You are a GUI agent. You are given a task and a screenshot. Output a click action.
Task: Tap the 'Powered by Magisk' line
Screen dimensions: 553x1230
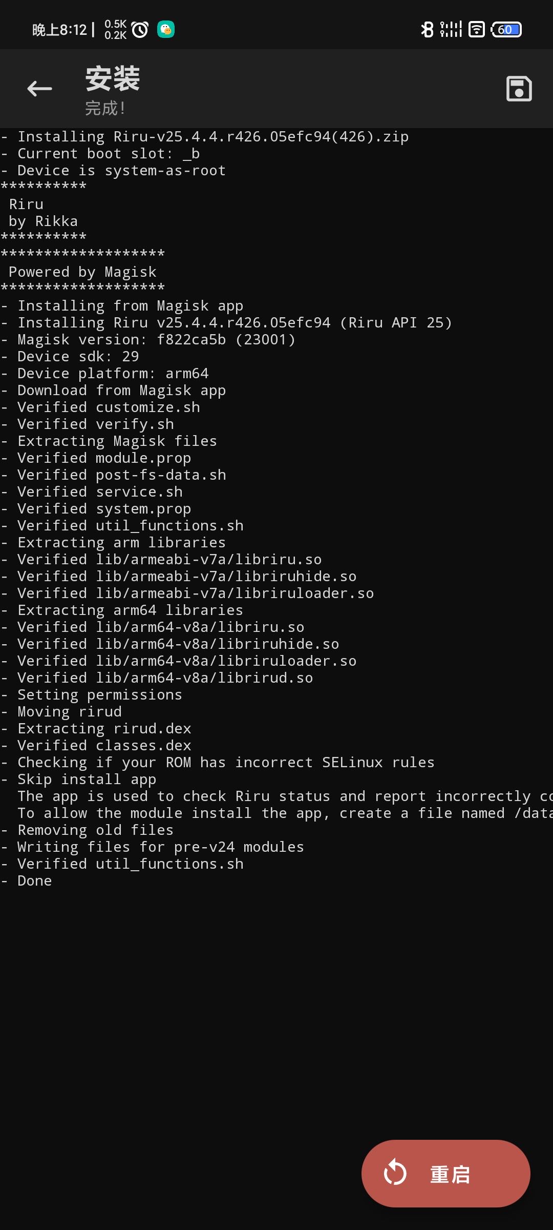[x=82, y=272]
